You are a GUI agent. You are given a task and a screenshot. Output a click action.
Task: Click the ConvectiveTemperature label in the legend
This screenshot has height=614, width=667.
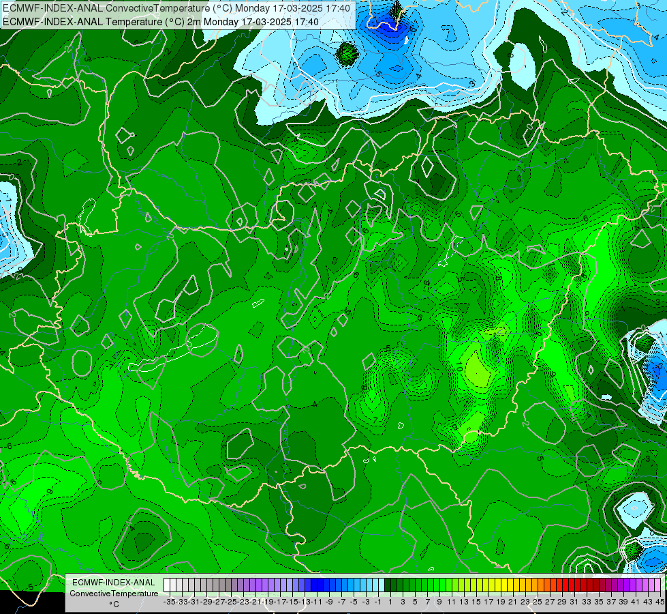click(114, 593)
